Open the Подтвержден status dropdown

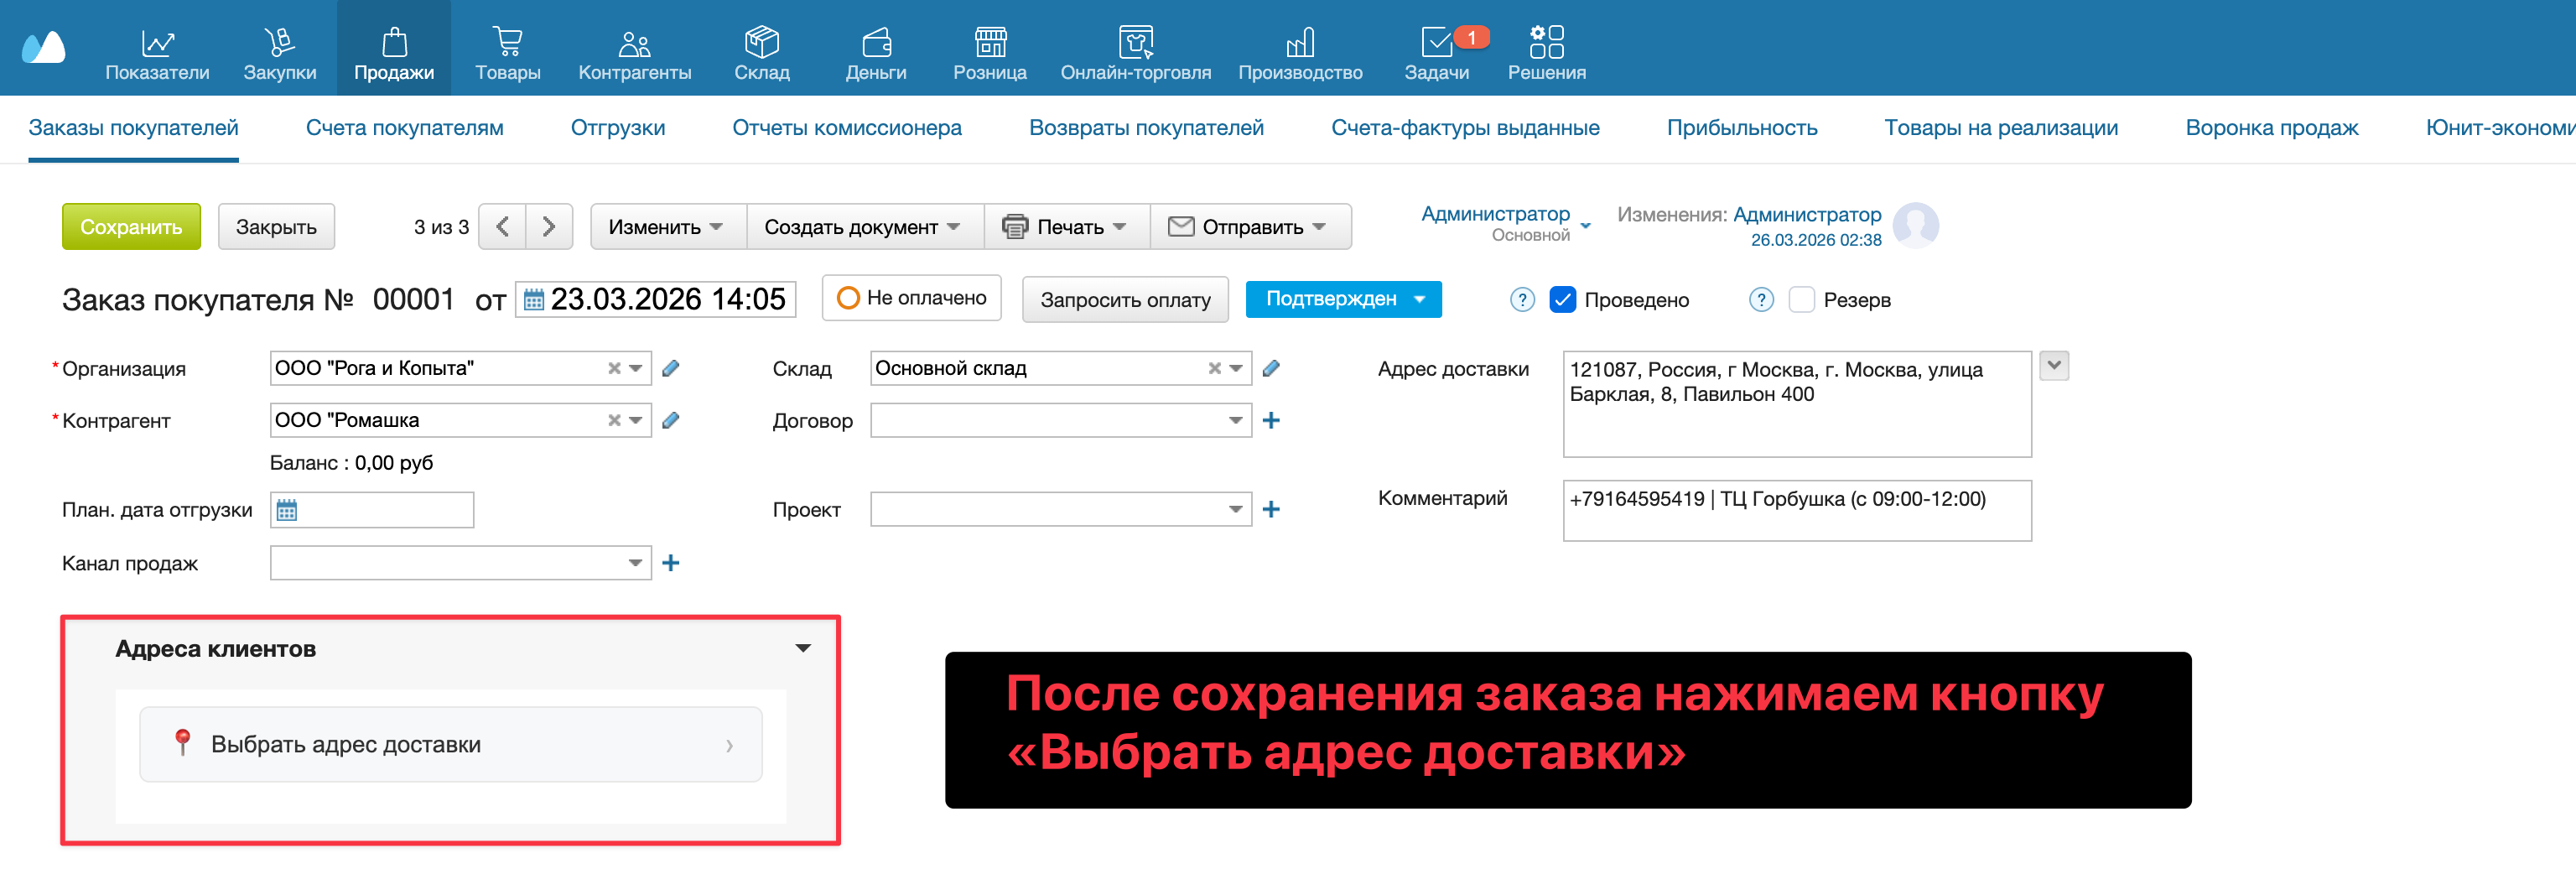pos(1343,298)
